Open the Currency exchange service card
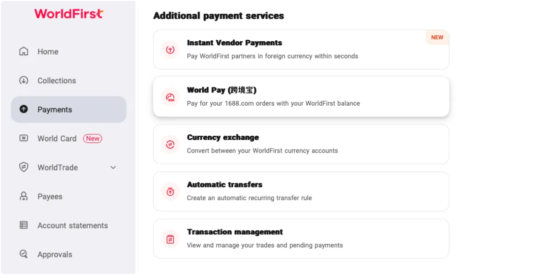The image size is (546, 278). point(301,144)
